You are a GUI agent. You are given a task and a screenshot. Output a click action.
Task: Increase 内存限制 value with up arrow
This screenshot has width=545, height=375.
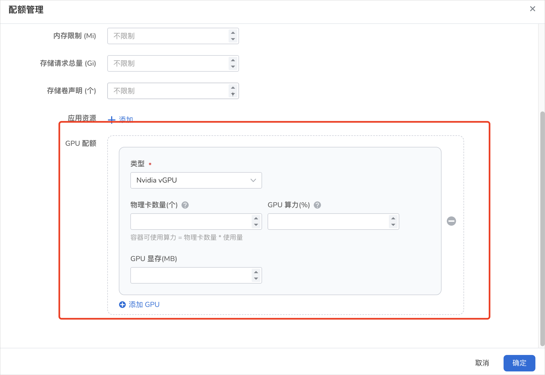233,33
